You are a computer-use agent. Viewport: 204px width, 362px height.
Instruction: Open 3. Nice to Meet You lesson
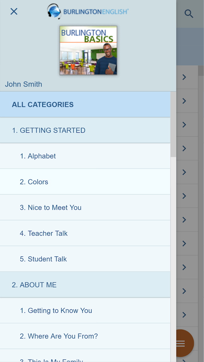pos(85,207)
